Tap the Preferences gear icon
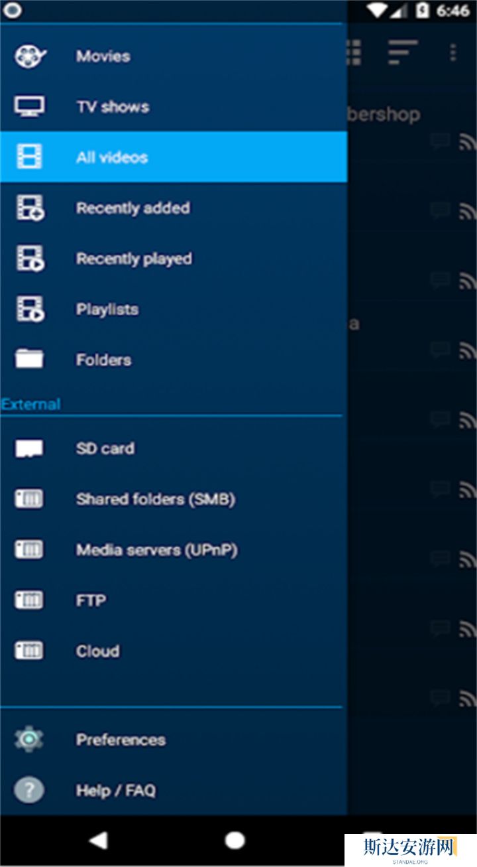The width and height of the screenshot is (477, 867). (29, 740)
